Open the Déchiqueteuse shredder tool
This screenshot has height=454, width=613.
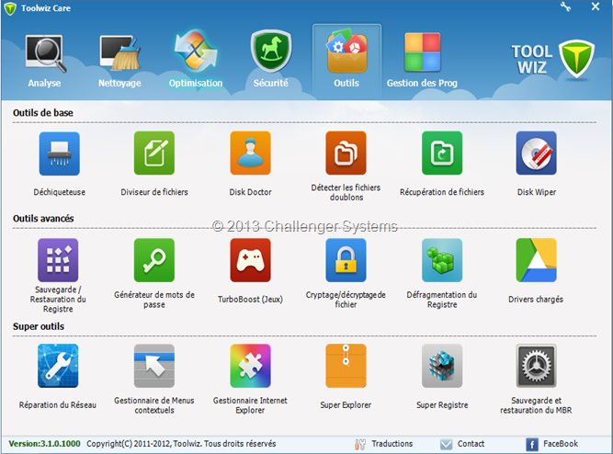click(60, 153)
